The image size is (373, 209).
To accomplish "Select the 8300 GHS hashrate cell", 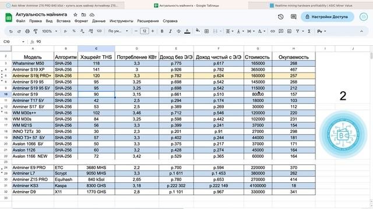I will tap(96, 186).
